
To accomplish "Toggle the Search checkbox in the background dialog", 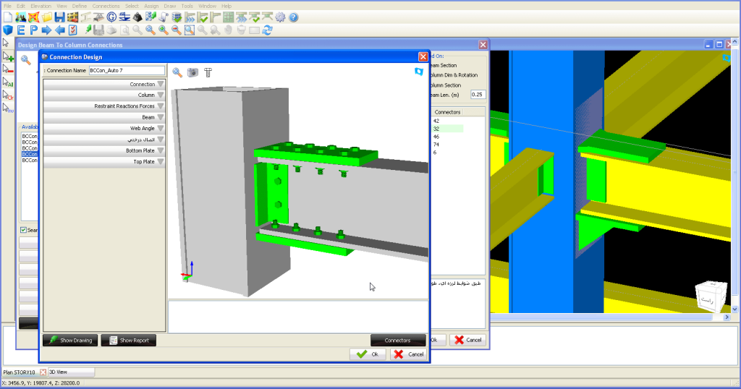I will point(24,231).
